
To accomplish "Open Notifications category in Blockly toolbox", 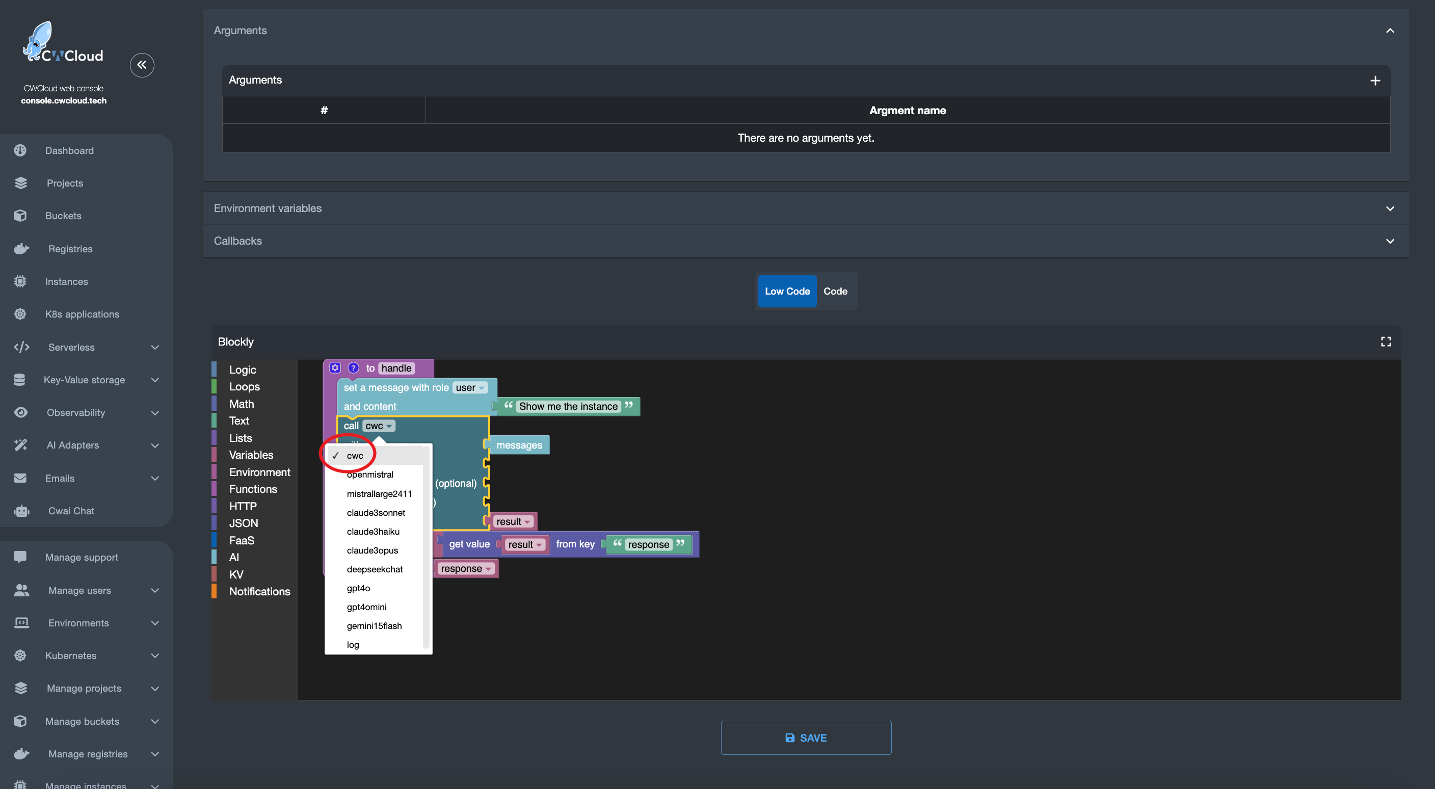I will [259, 591].
